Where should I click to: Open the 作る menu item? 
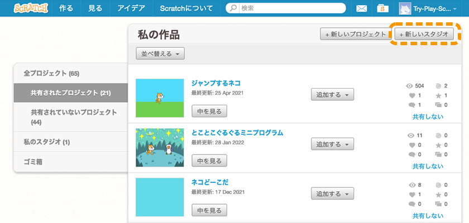(66, 8)
